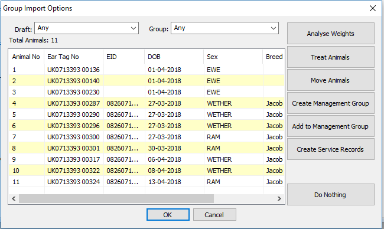
Task: Click Add to Management Group button
Action: click(x=331, y=126)
